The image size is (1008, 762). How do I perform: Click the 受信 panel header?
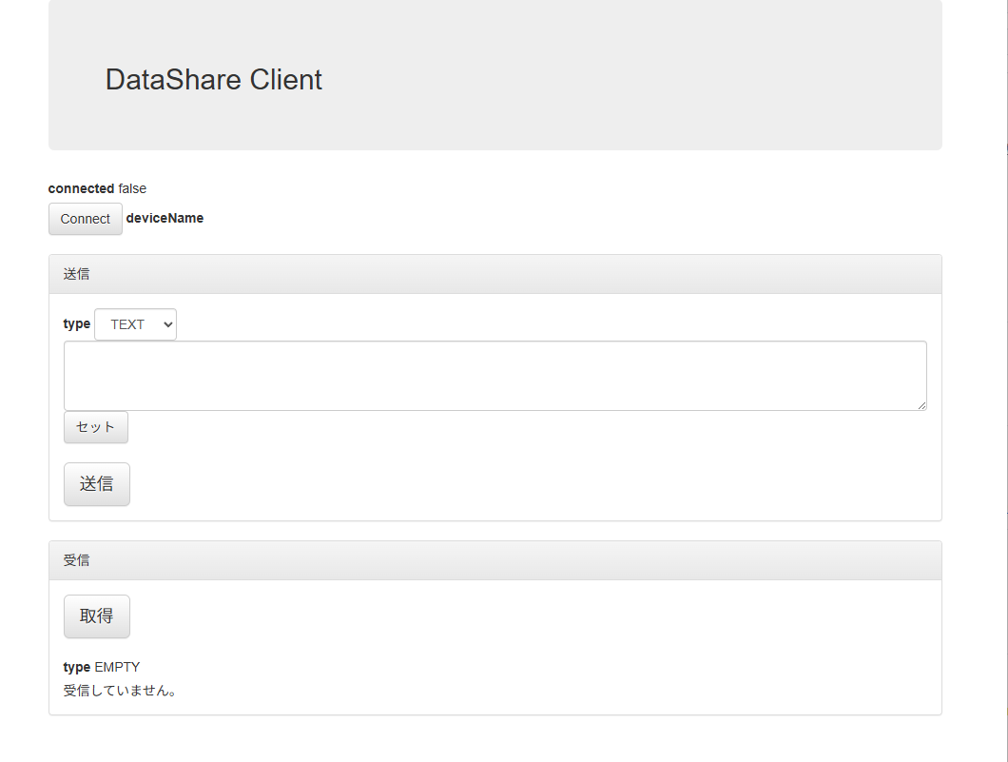click(x=495, y=560)
